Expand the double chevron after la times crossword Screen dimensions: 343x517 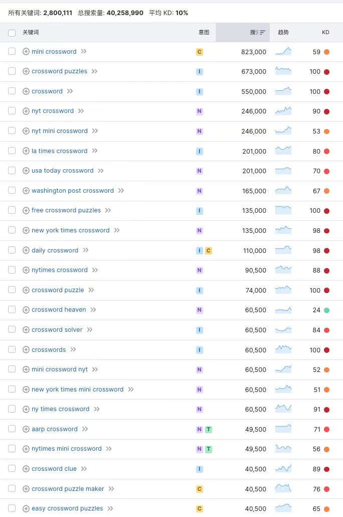[x=95, y=151]
